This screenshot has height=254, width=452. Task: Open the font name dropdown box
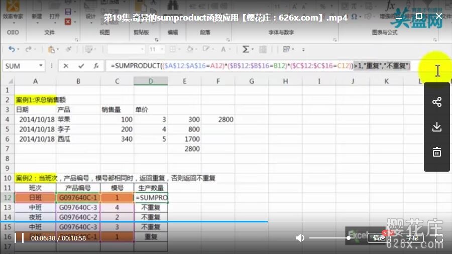pyautogui.click(x=126, y=49)
